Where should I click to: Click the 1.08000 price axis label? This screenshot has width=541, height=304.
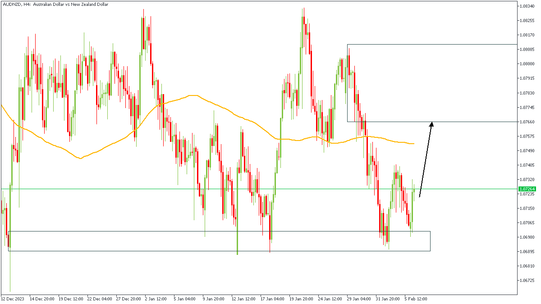[x=527, y=64]
